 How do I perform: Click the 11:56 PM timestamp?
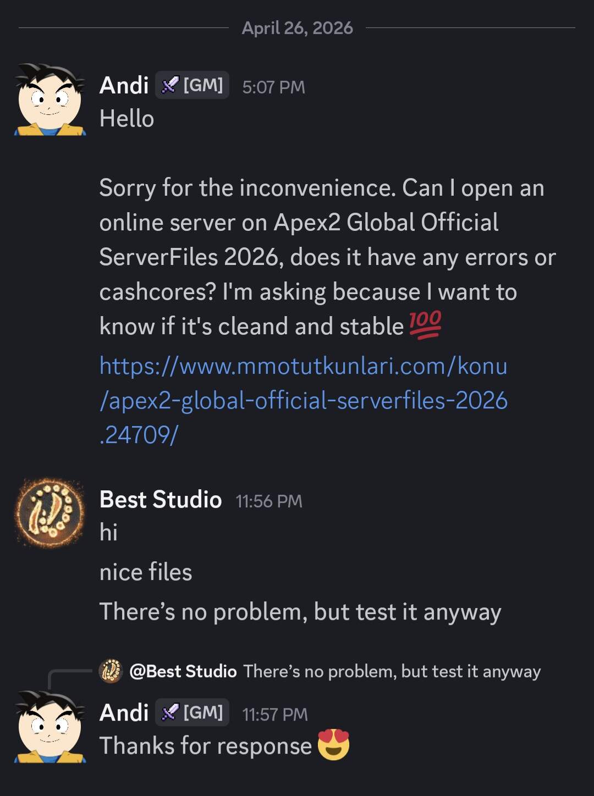(269, 501)
